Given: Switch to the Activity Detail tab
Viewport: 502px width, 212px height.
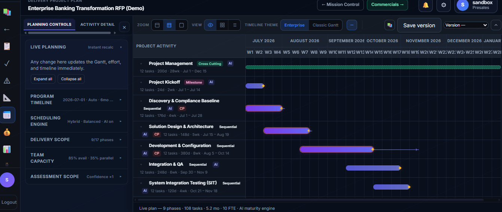Looking at the screenshot, I should [x=97, y=25].
